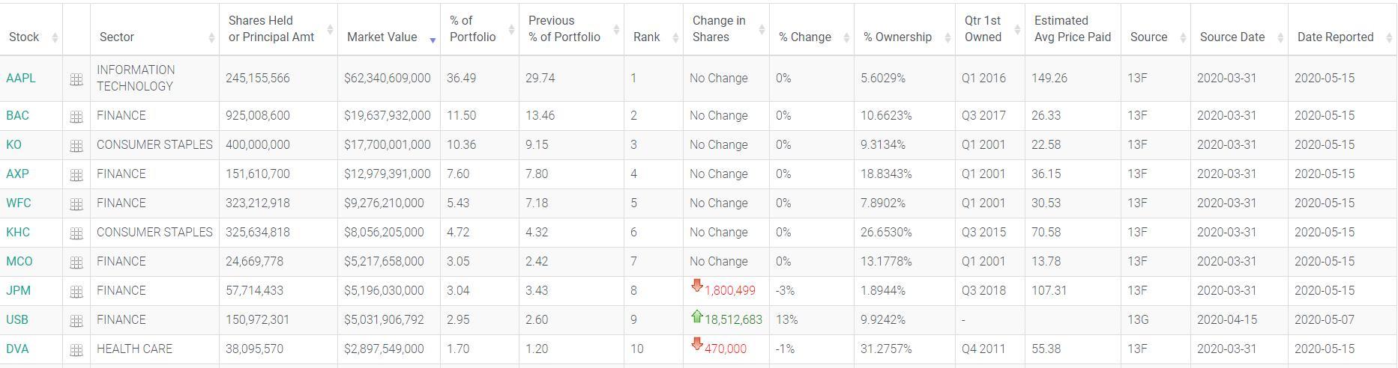Sort by the Rank column header

[x=646, y=37]
